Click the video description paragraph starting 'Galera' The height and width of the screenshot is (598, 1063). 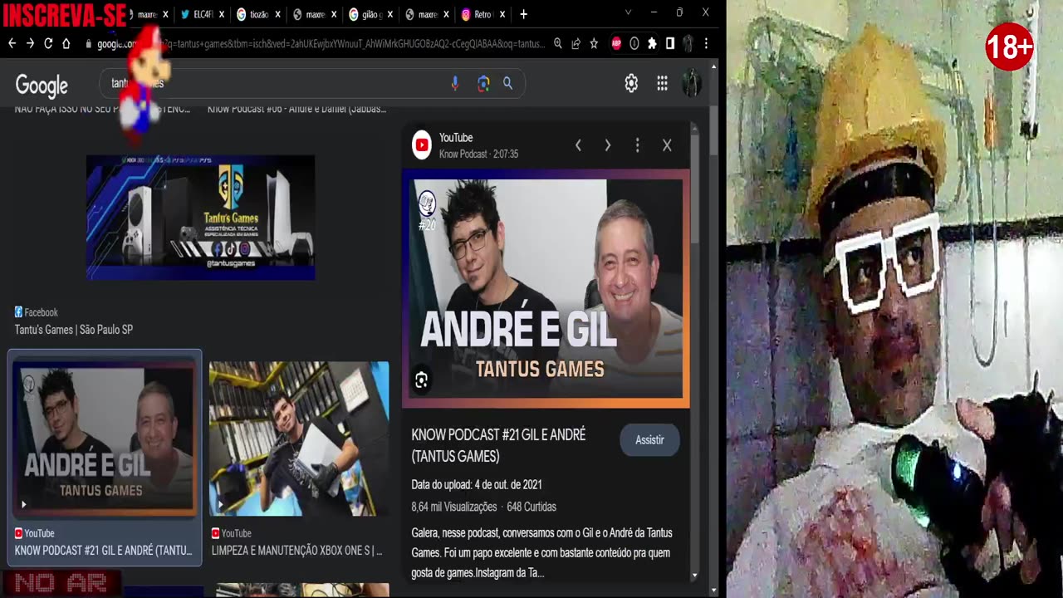pyautogui.click(x=541, y=552)
